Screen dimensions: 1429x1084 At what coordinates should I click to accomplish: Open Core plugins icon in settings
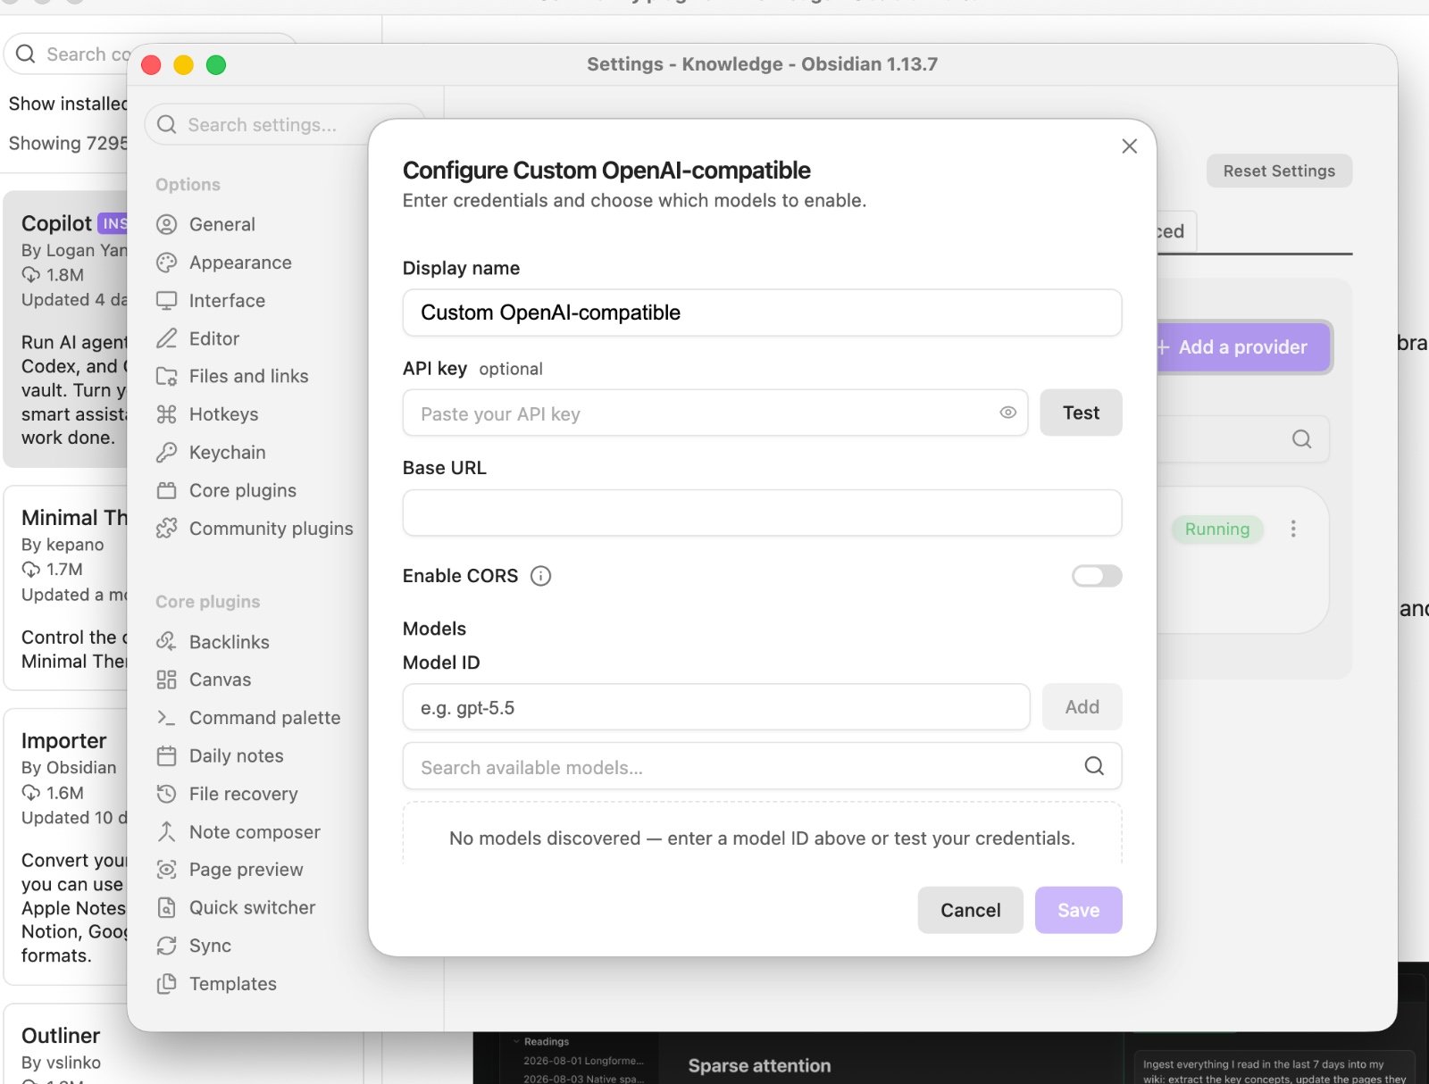click(x=166, y=490)
